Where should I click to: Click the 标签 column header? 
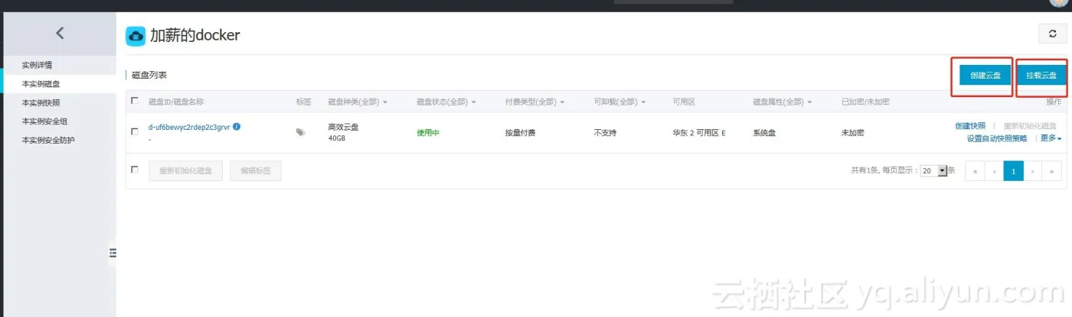click(x=304, y=102)
